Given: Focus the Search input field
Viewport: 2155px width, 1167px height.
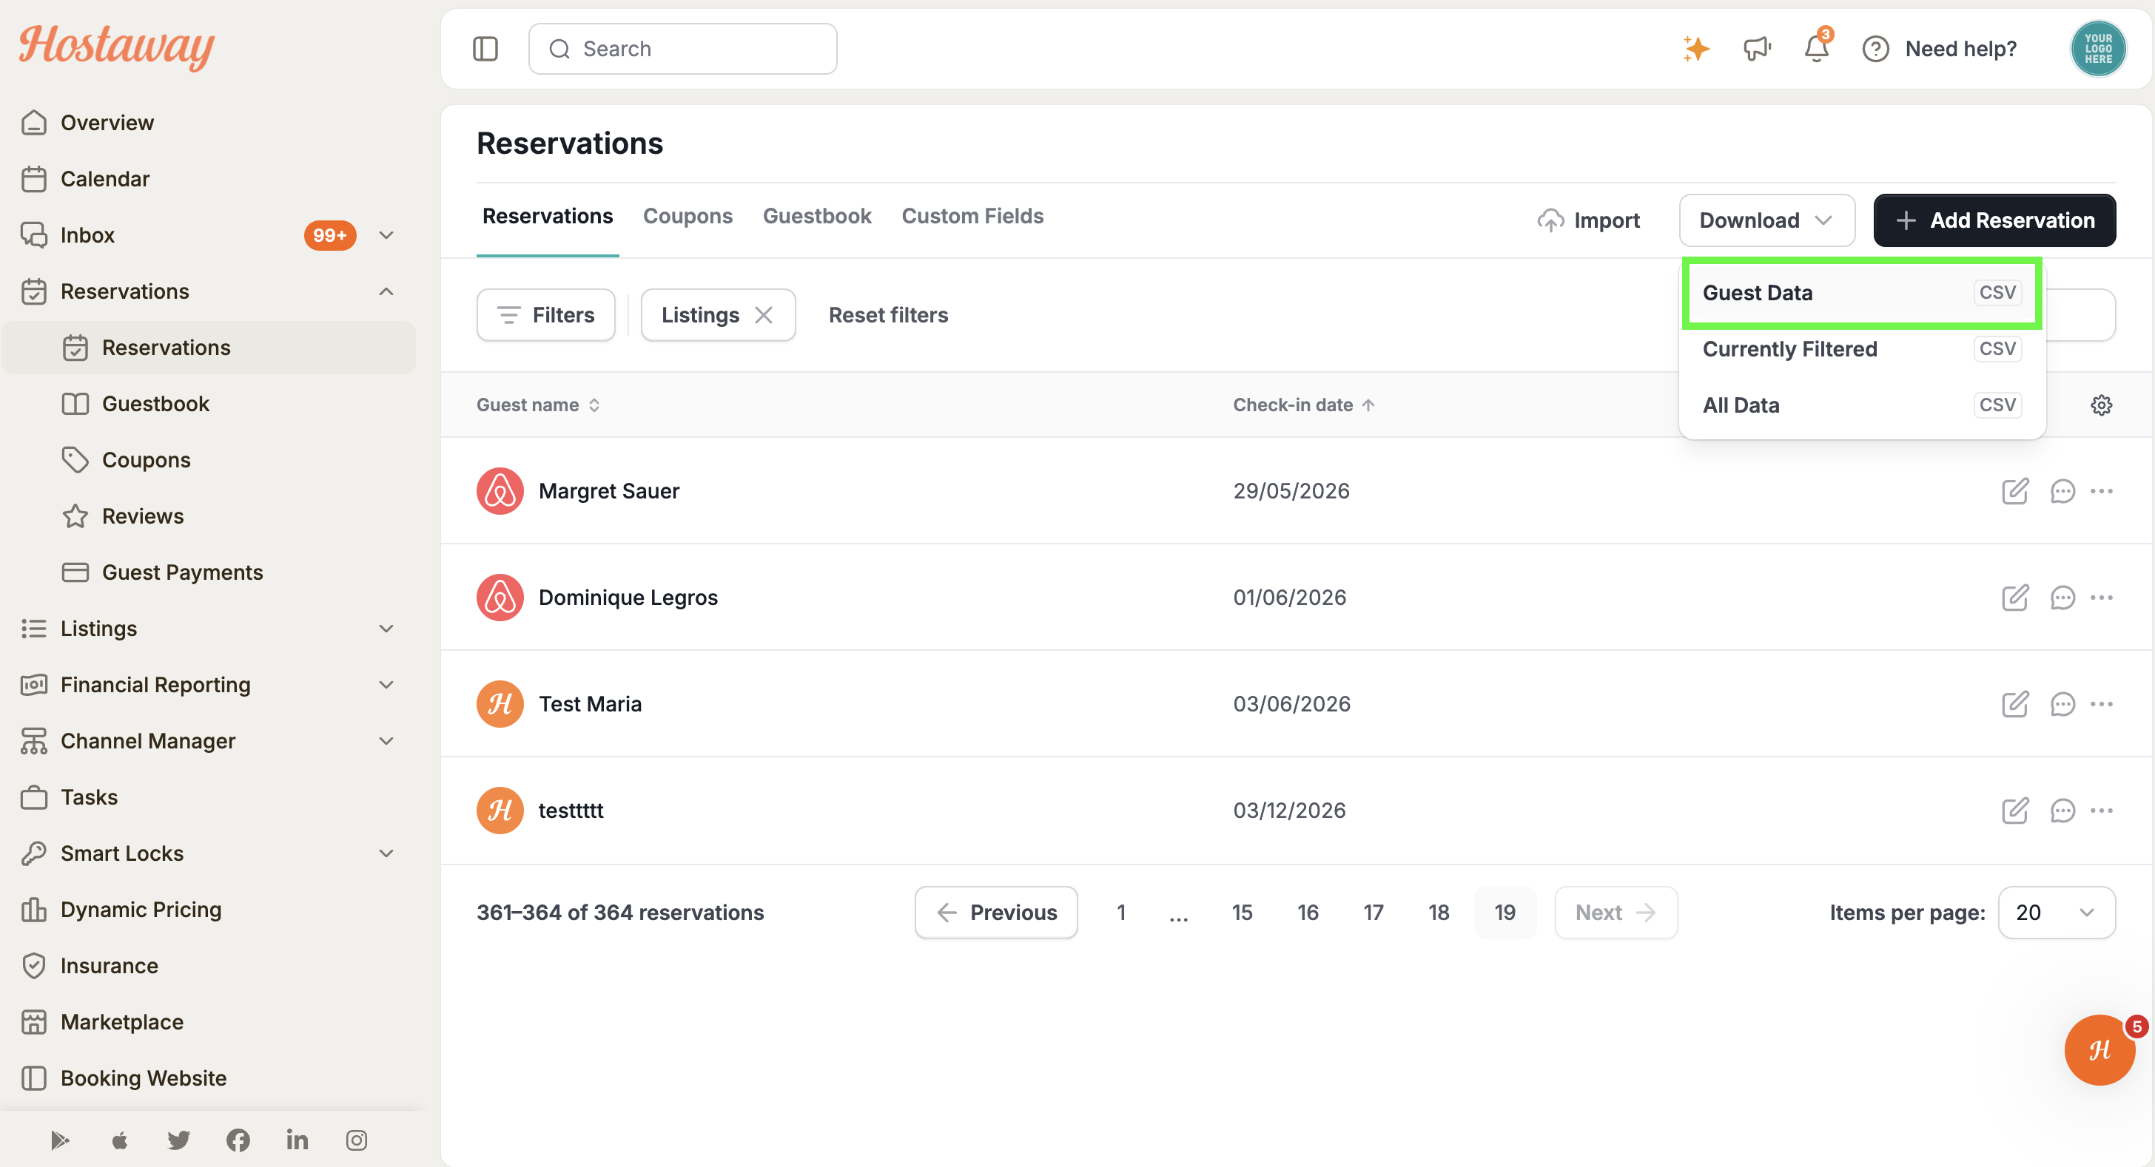Looking at the screenshot, I should click(682, 49).
